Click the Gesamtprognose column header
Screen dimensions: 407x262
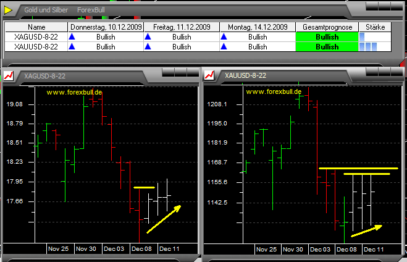[327, 27]
